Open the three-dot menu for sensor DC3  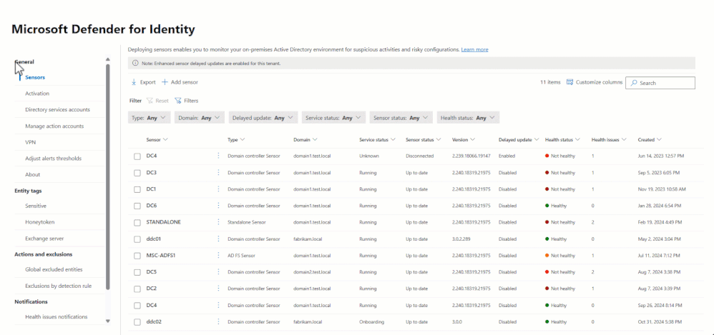pos(218,173)
